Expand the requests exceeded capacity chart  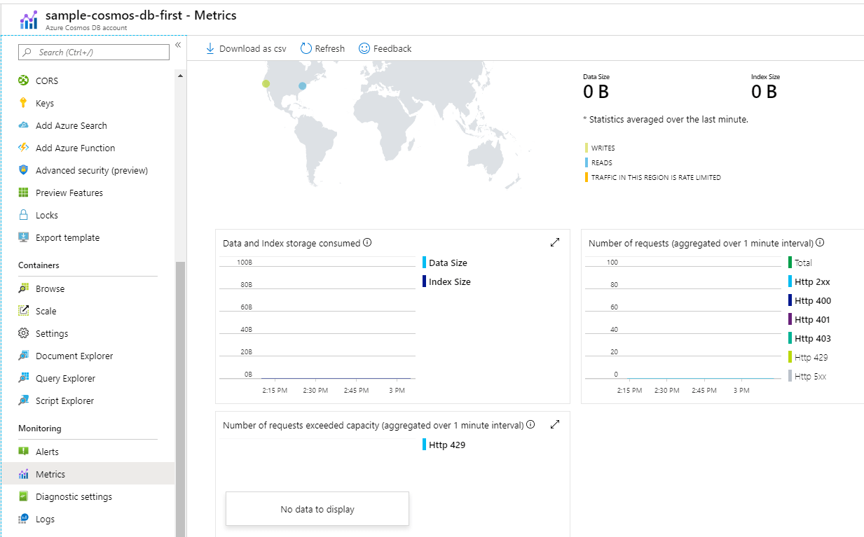[555, 424]
